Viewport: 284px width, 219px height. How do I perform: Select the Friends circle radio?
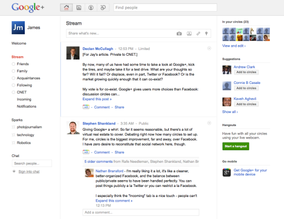(13, 64)
